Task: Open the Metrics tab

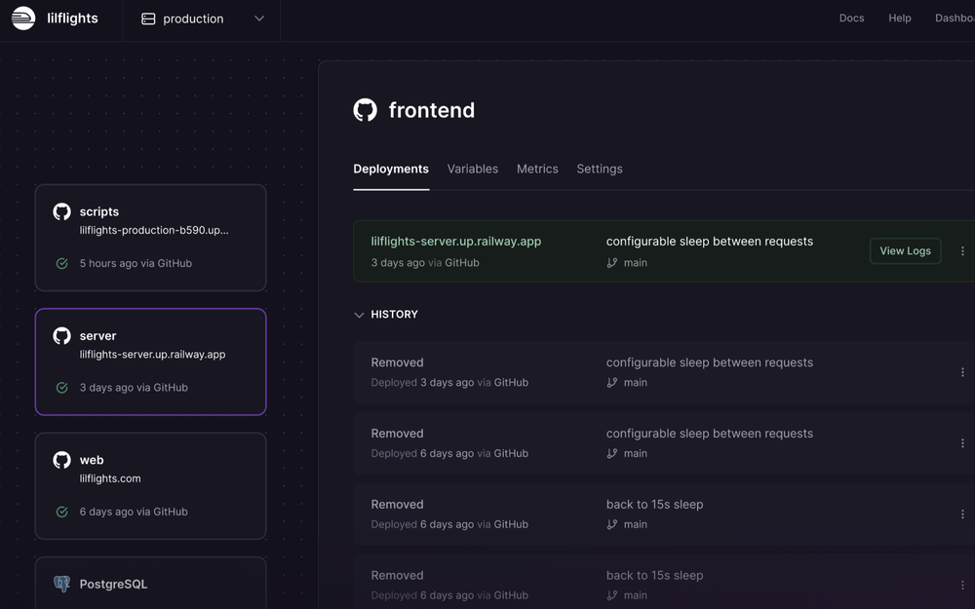Action: point(537,169)
